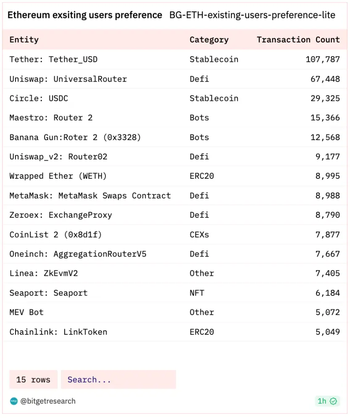Select the Tether: Tether_USD entity cell
The width and height of the screenshot is (350, 418).
click(53, 59)
